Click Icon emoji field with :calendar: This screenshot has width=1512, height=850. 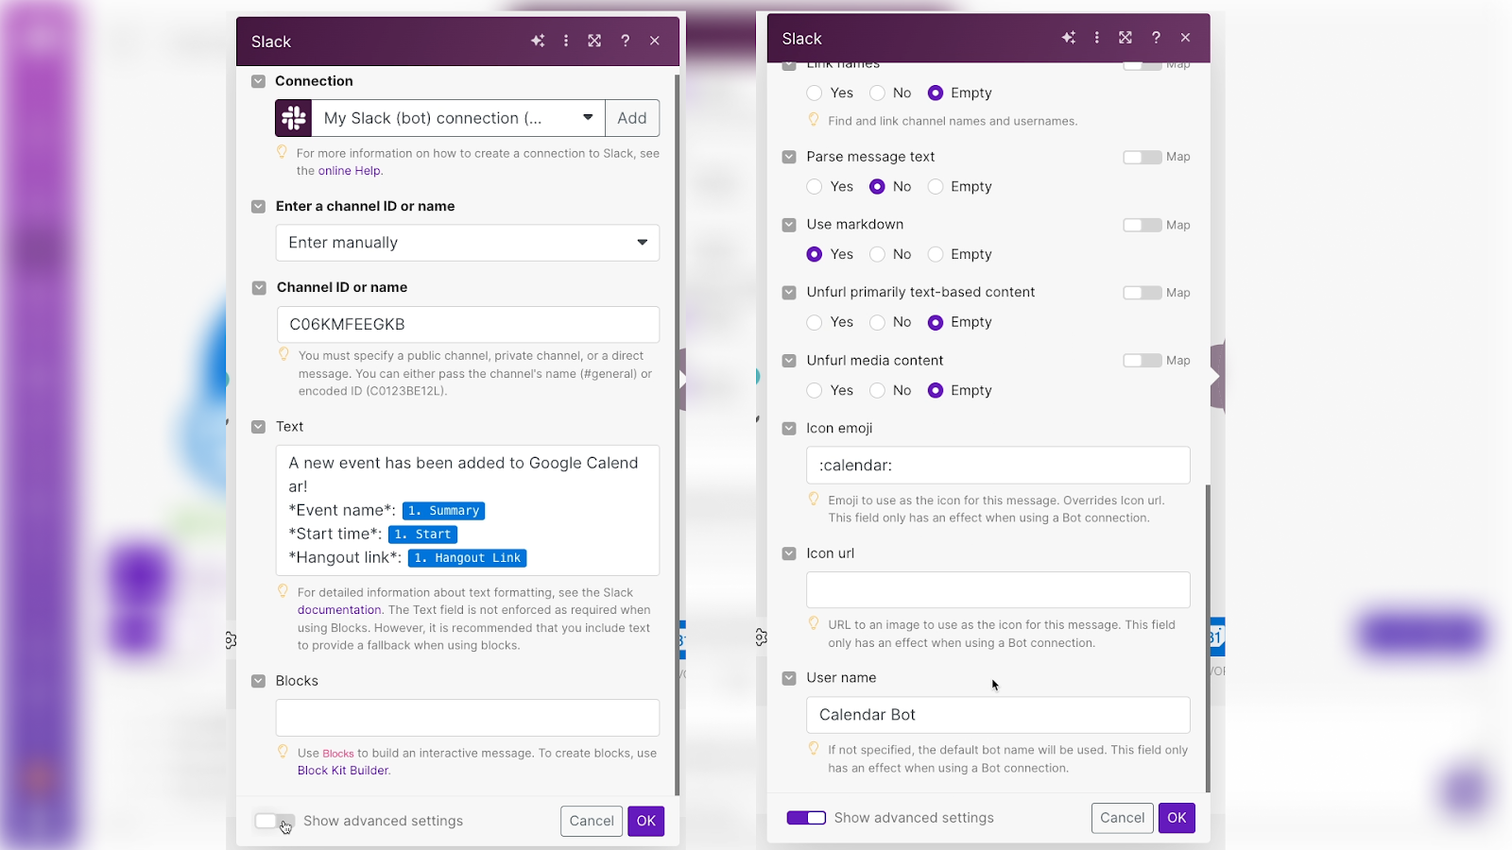click(x=998, y=466)
